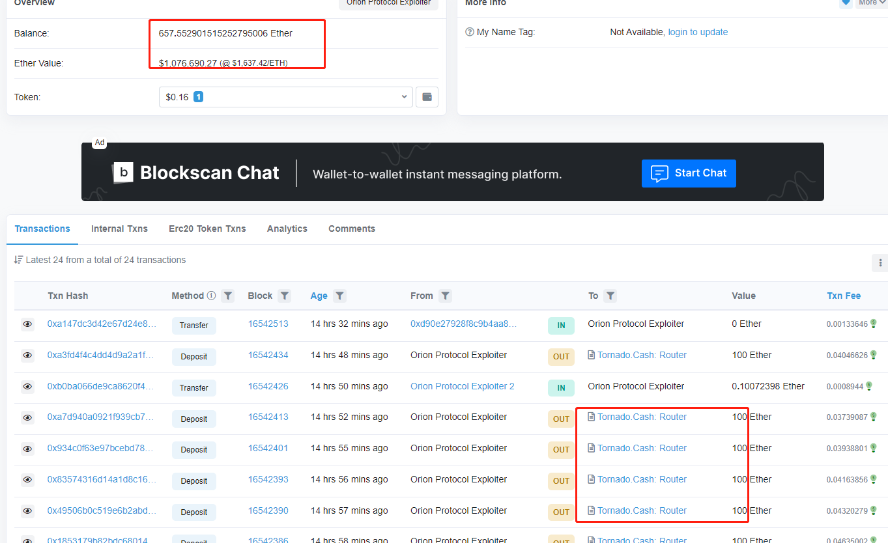Open the Comments tab
This screenshot has height=543, width=888.
352,229
